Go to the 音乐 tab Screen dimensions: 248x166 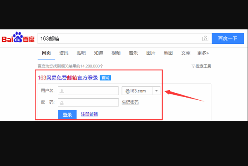point(133,53)
